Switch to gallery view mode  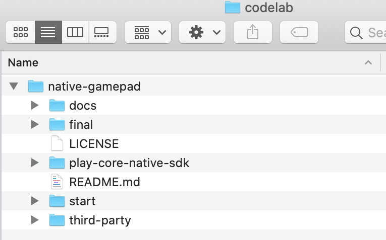click(102, 33)
